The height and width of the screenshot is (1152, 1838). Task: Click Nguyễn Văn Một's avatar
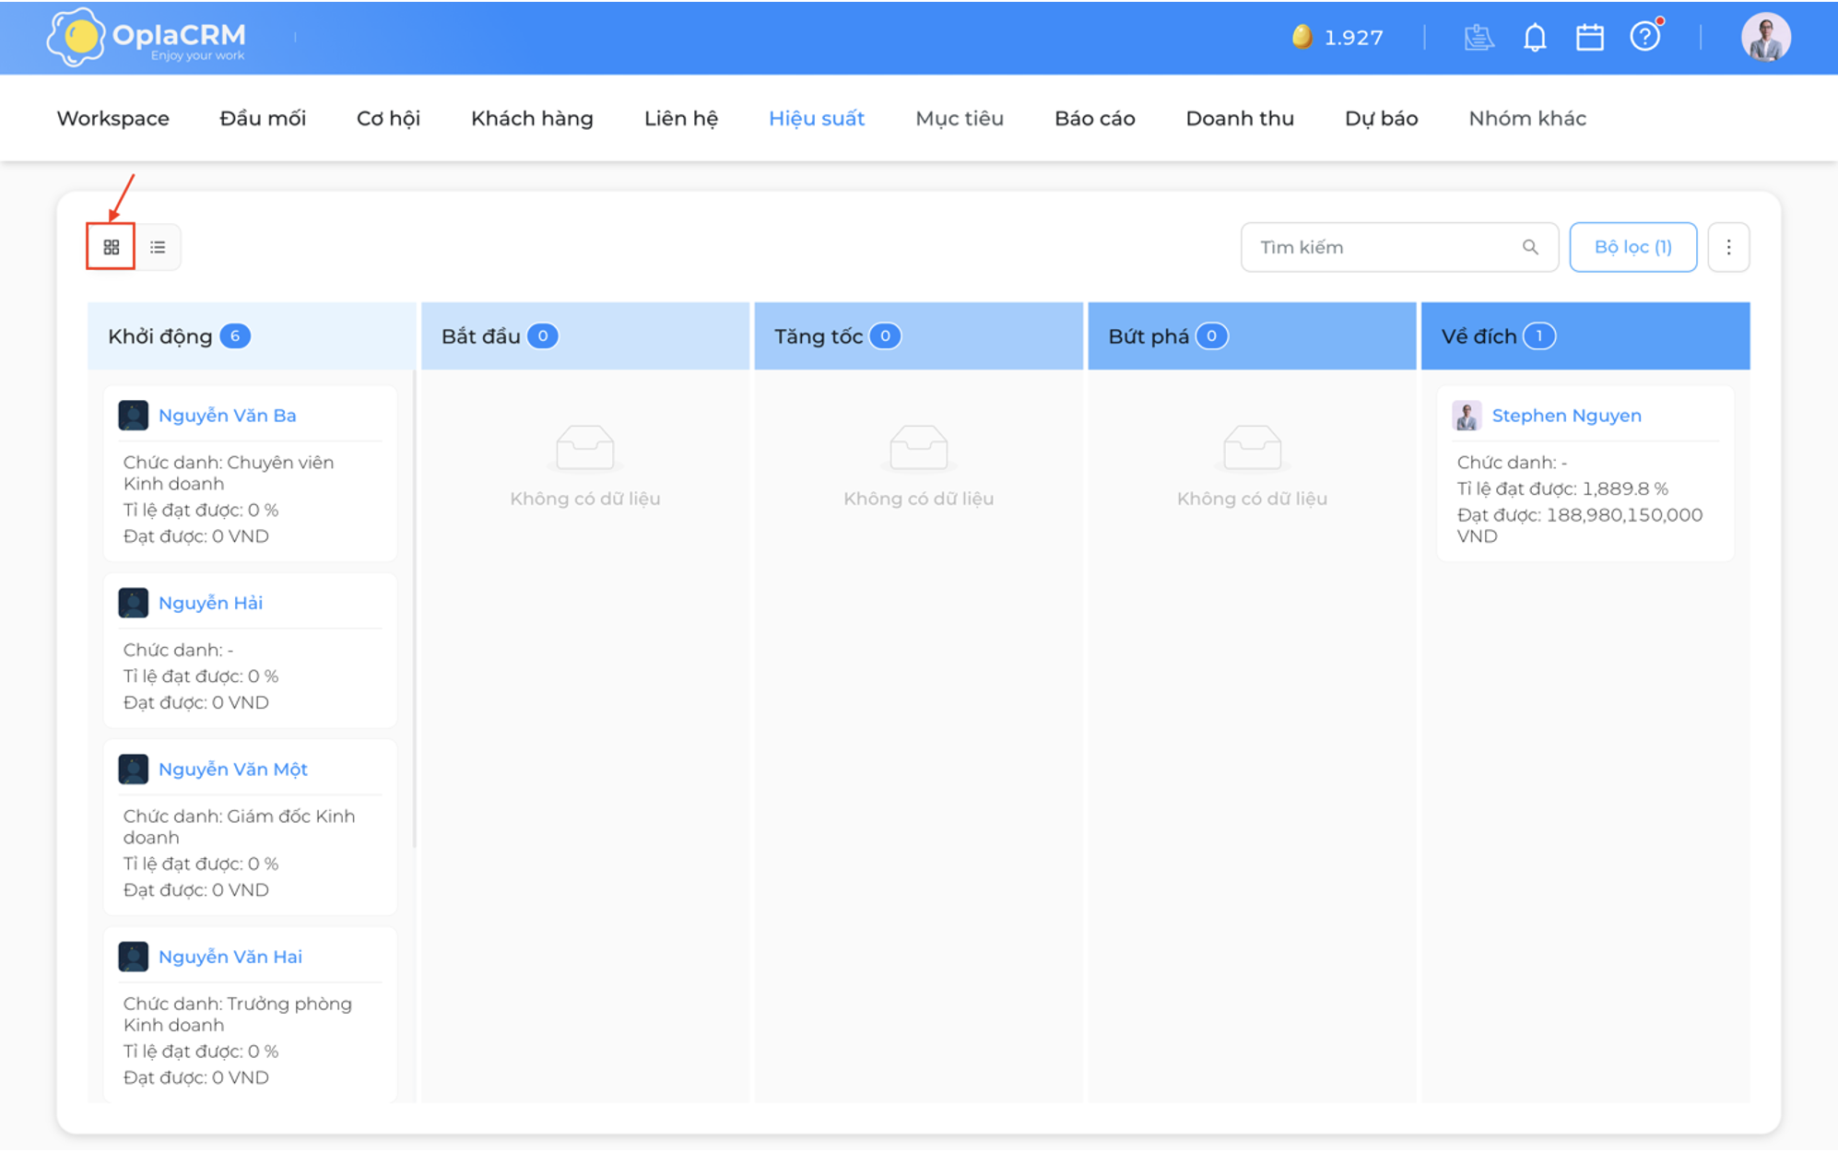point(134,769)
